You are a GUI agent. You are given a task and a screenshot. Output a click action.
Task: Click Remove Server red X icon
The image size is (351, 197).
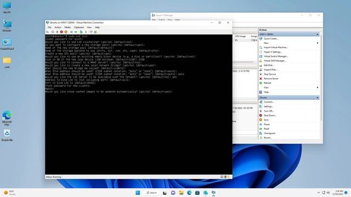coord(261,79)
